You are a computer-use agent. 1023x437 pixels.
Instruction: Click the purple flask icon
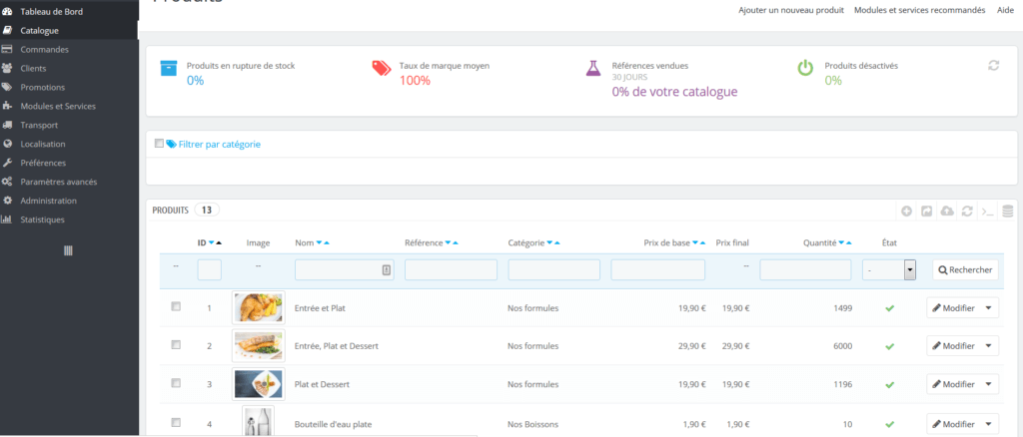coord(593,68)
